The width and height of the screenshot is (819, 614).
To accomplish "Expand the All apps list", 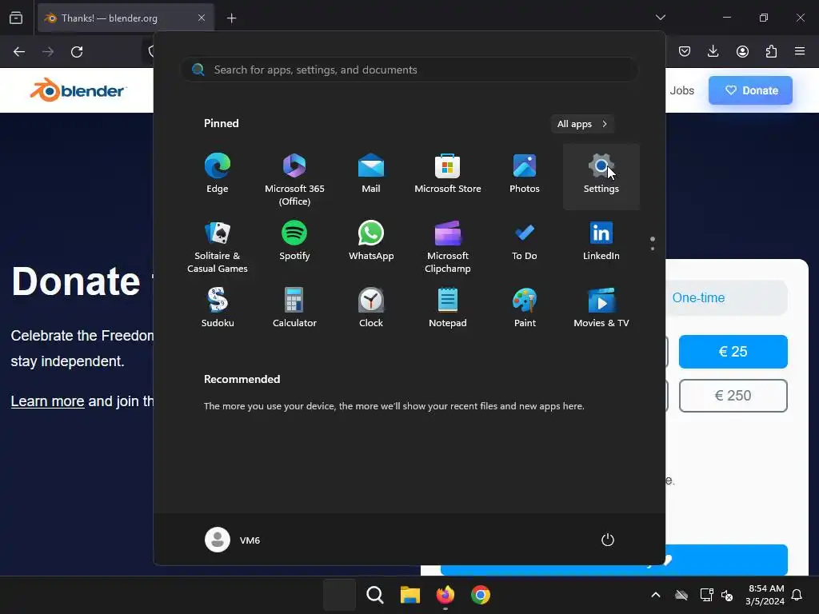I will 582,124.
